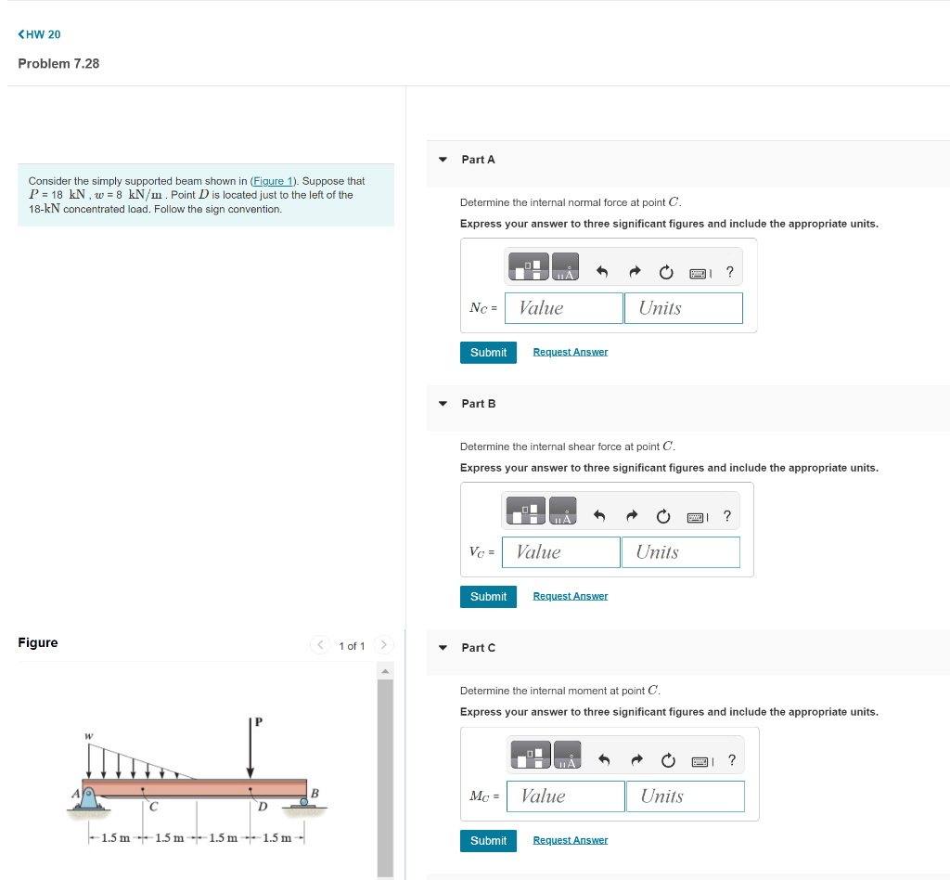Viewport: 950px width, 880px height.
Task: Request Answer for Part C
Action: click(x=571, y=841)
